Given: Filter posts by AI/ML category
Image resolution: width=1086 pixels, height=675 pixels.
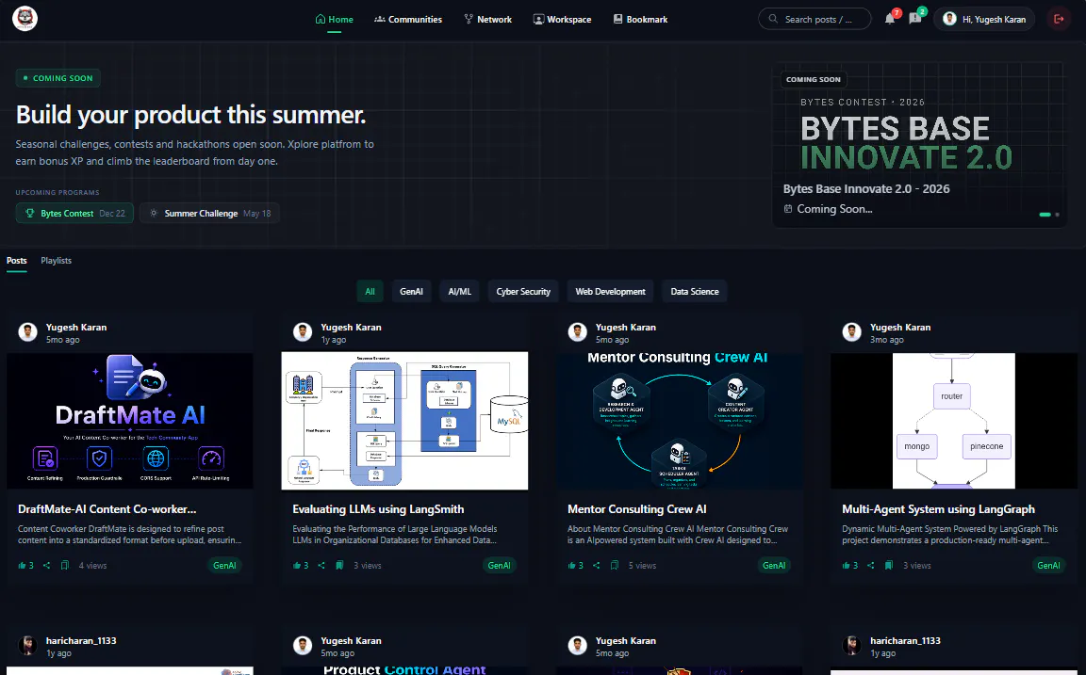Looking at the screenshot, I should point(459,292).
